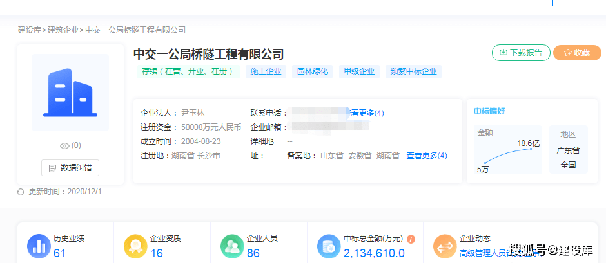Click the 18.6亿 point on amount chart
The image size is (606, 263).
[x=531, y=149]
